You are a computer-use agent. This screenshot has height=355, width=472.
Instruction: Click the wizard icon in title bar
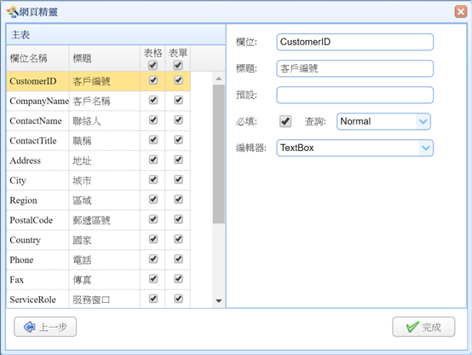pos(13,12)
